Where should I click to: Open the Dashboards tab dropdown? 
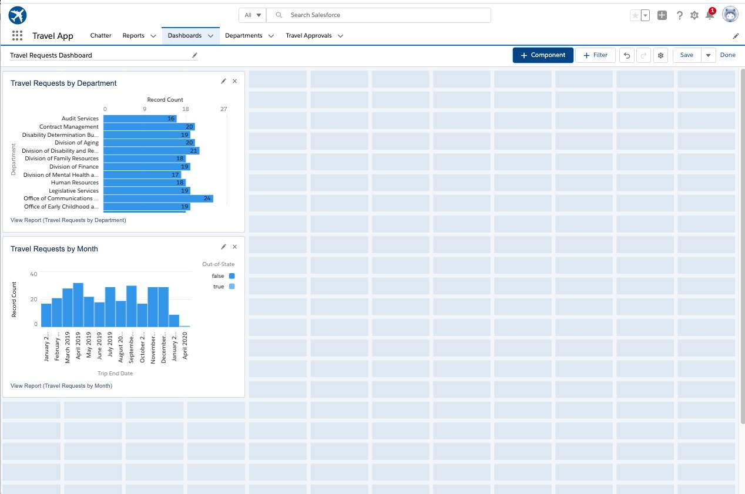(x=210, y=35)
